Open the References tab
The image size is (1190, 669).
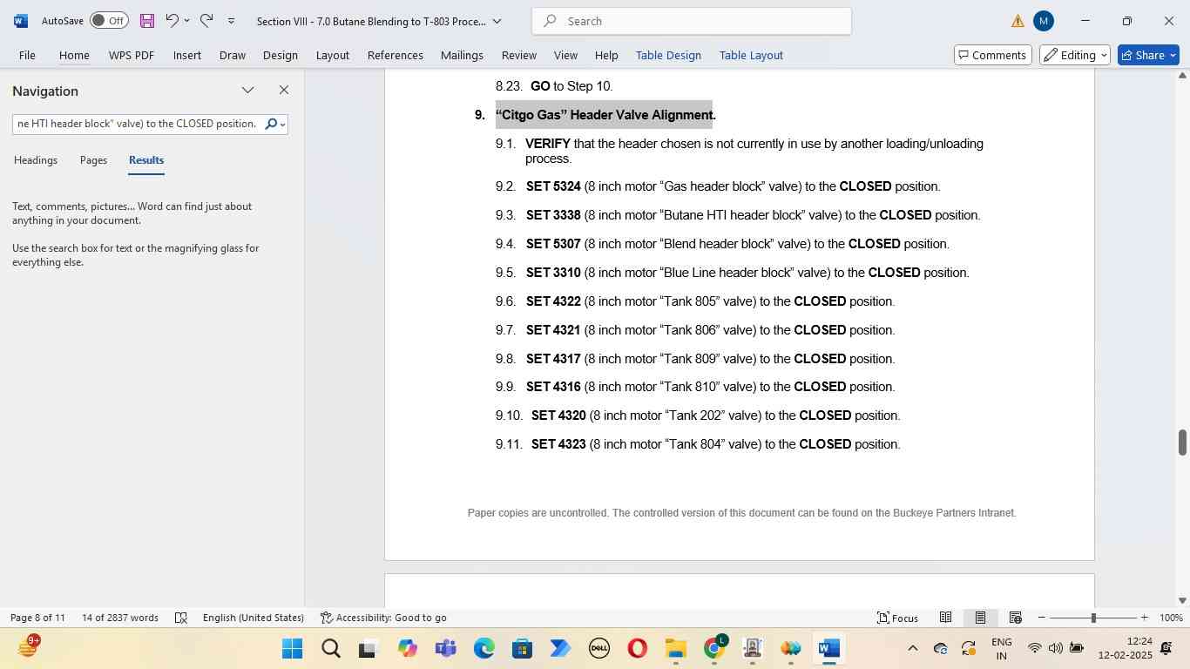click(396, 55)
